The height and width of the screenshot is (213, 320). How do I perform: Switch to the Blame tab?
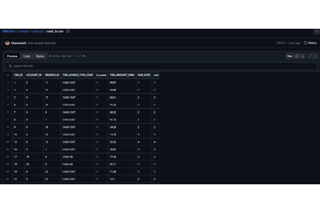click(40, 56)
